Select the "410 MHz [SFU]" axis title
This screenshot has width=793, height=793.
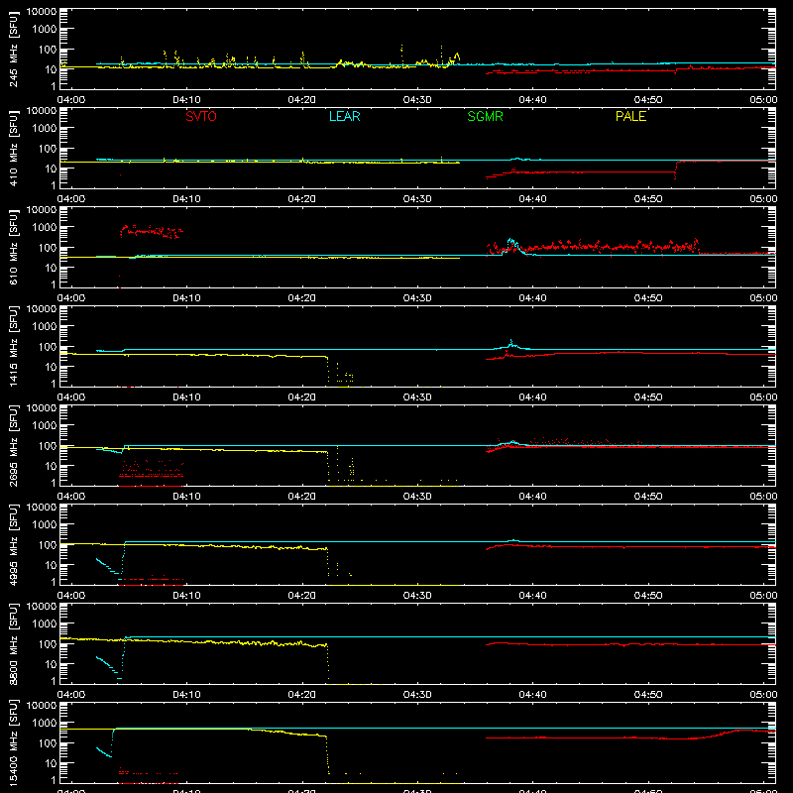[x=13, y=149]
